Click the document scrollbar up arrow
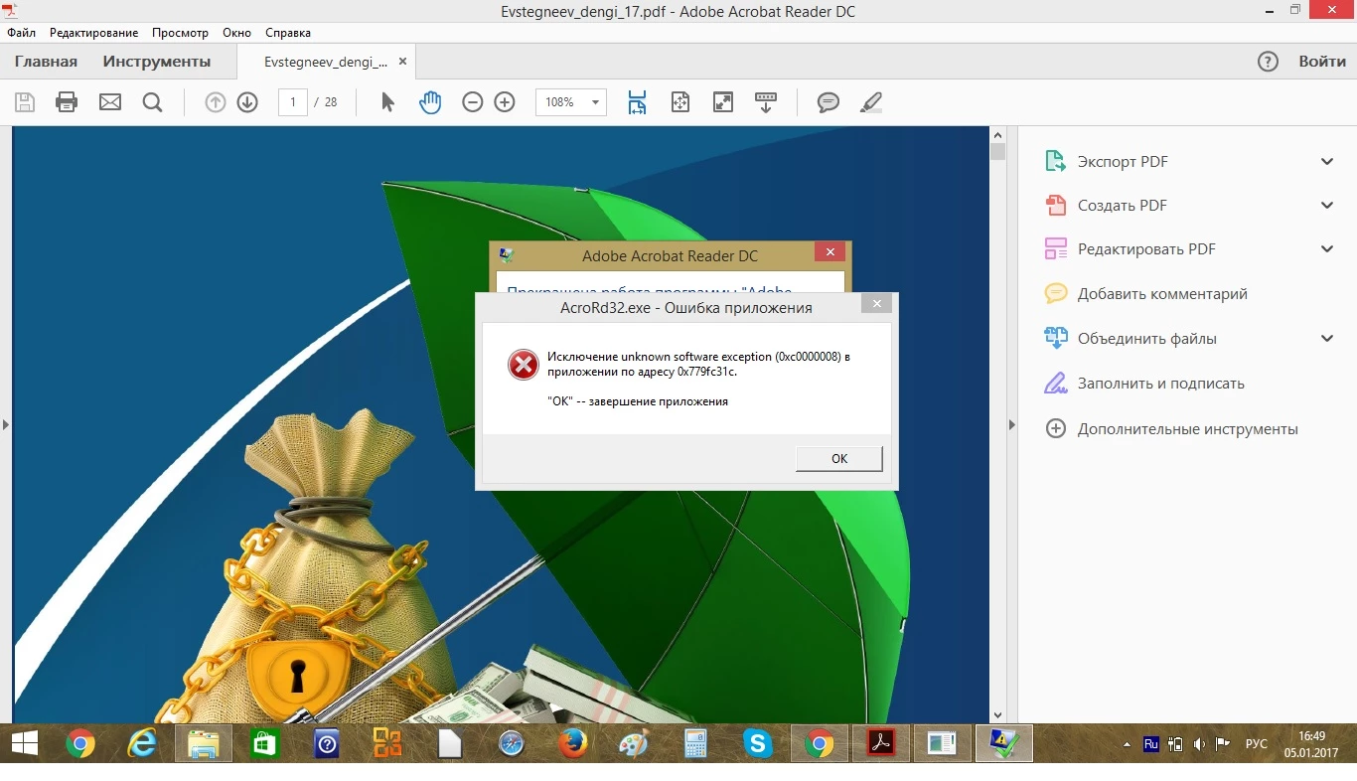 click(x=998, y=134)
